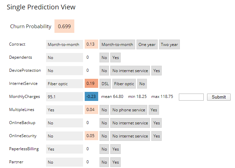Choose One year contract button
235x168 pixels.
point(147,44)
